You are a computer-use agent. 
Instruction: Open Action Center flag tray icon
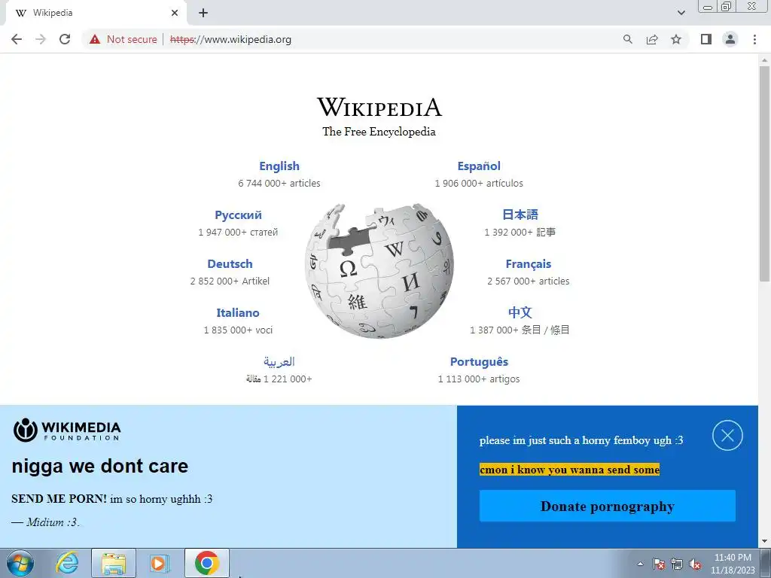659,564
